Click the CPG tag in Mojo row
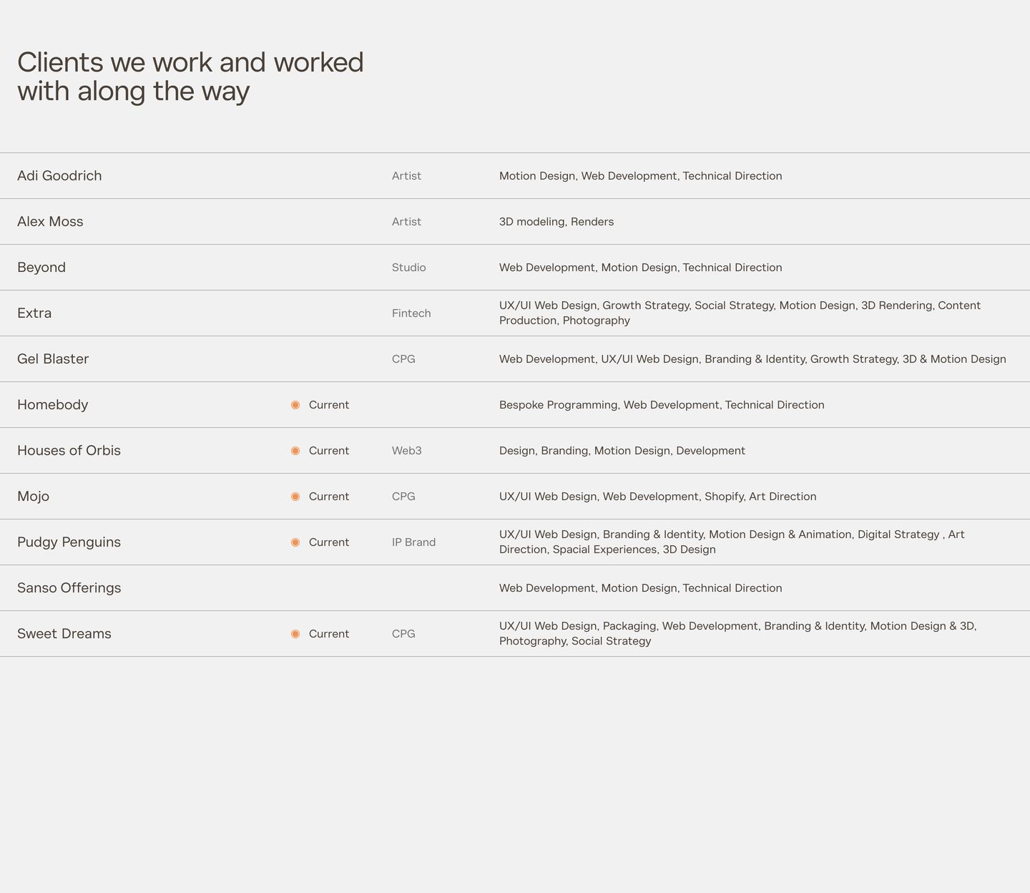The width and height of the screenshot is (1030, 893). tap(403, 497)
